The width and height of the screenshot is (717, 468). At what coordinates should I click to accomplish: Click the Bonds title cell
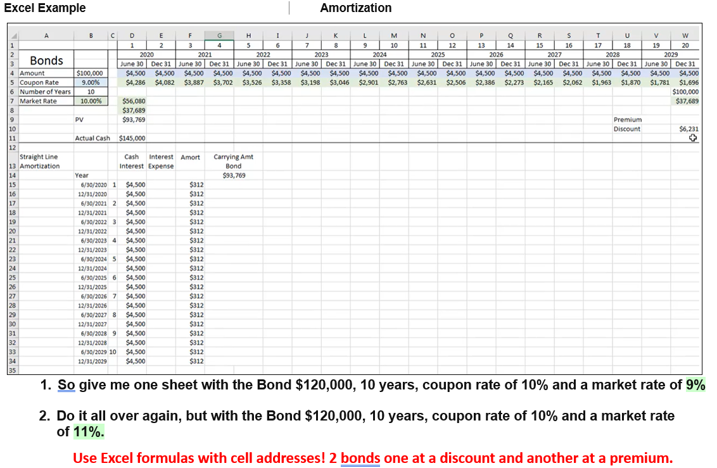[x=46, y=60]
